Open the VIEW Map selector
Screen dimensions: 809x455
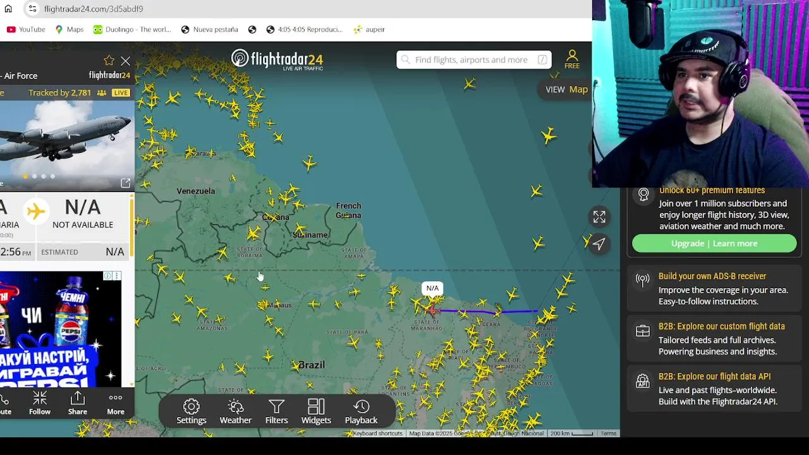click(x=566, y=89)
